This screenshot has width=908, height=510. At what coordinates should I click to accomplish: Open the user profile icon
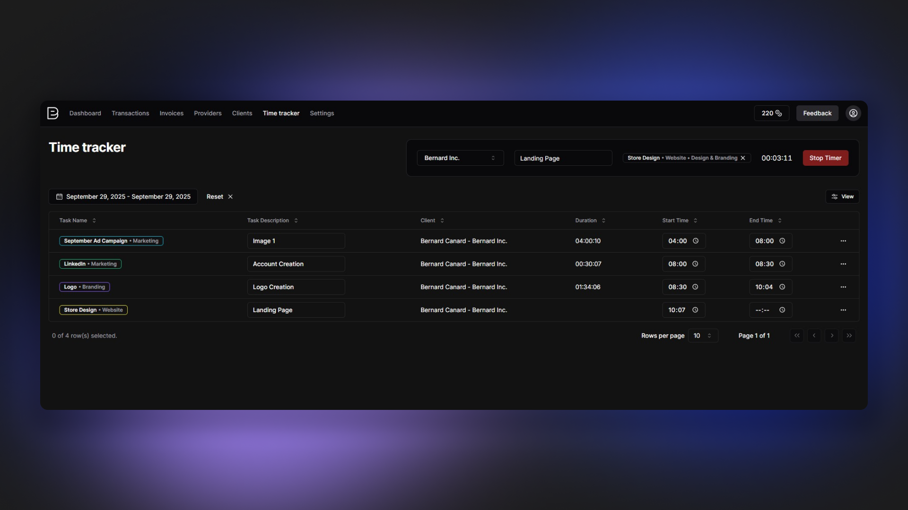click(853, 113)
